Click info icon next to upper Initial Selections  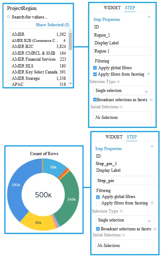coord(121,107)
